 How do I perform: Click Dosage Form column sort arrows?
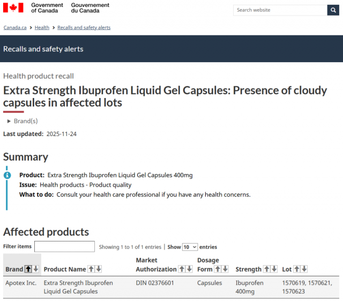pyautogui.click(x=221, y=269)
